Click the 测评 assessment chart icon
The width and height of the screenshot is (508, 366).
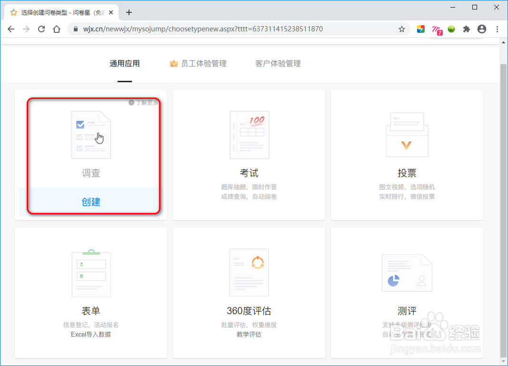(x=407, y=273)
